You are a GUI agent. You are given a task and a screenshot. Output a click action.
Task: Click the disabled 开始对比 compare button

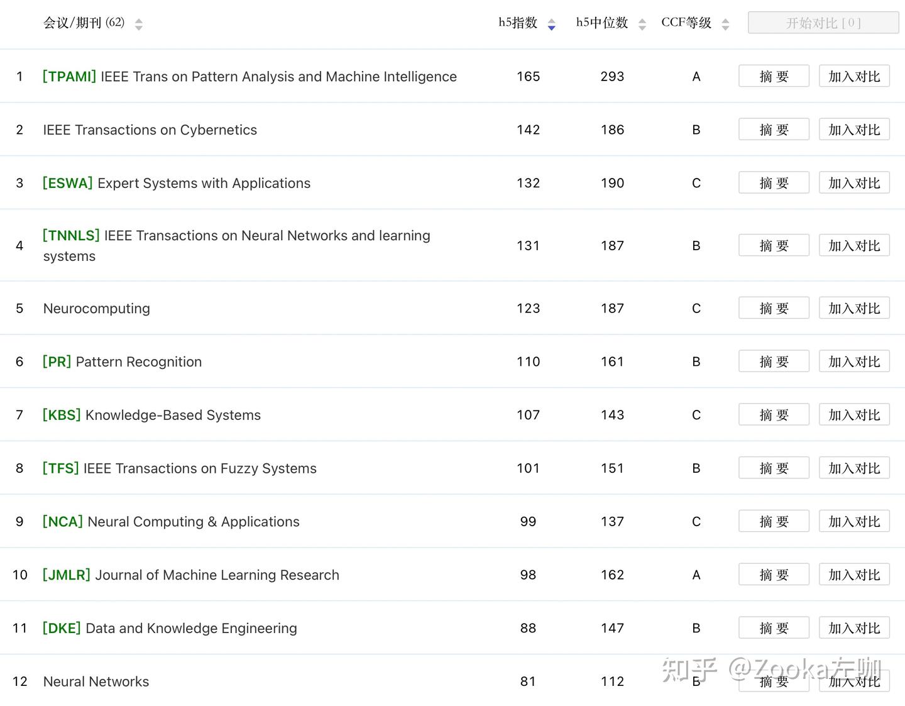823,23
